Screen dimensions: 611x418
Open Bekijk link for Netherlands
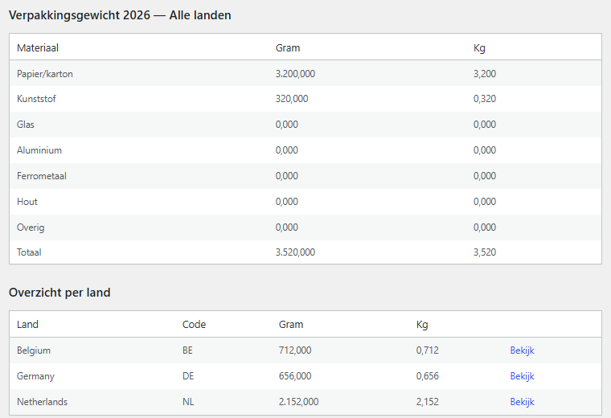click(x=522, y=402)
